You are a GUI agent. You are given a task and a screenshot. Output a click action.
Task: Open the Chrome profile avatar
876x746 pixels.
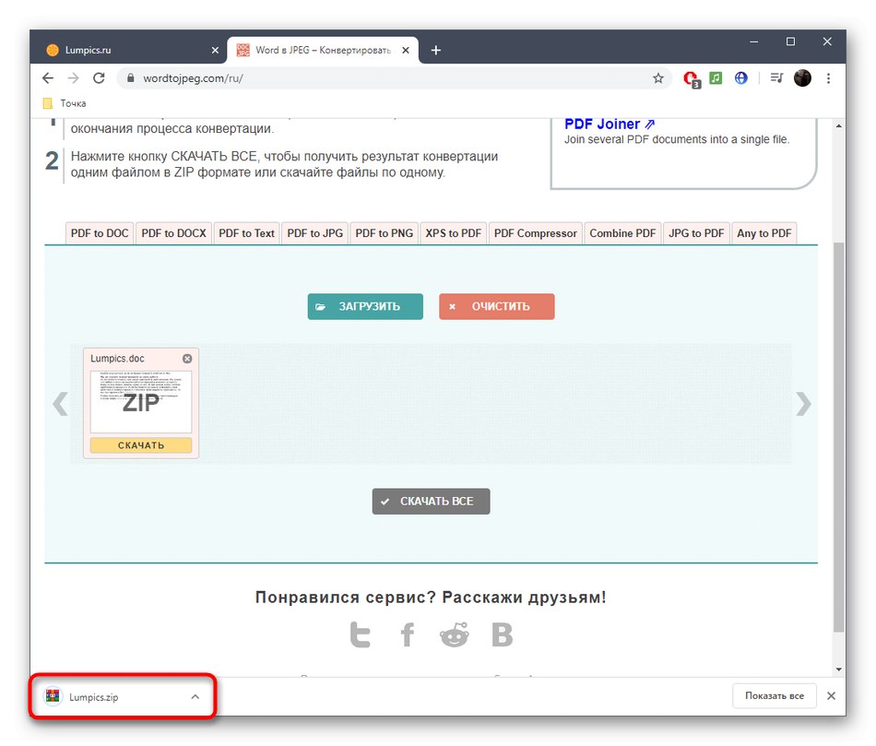point(801,78)
